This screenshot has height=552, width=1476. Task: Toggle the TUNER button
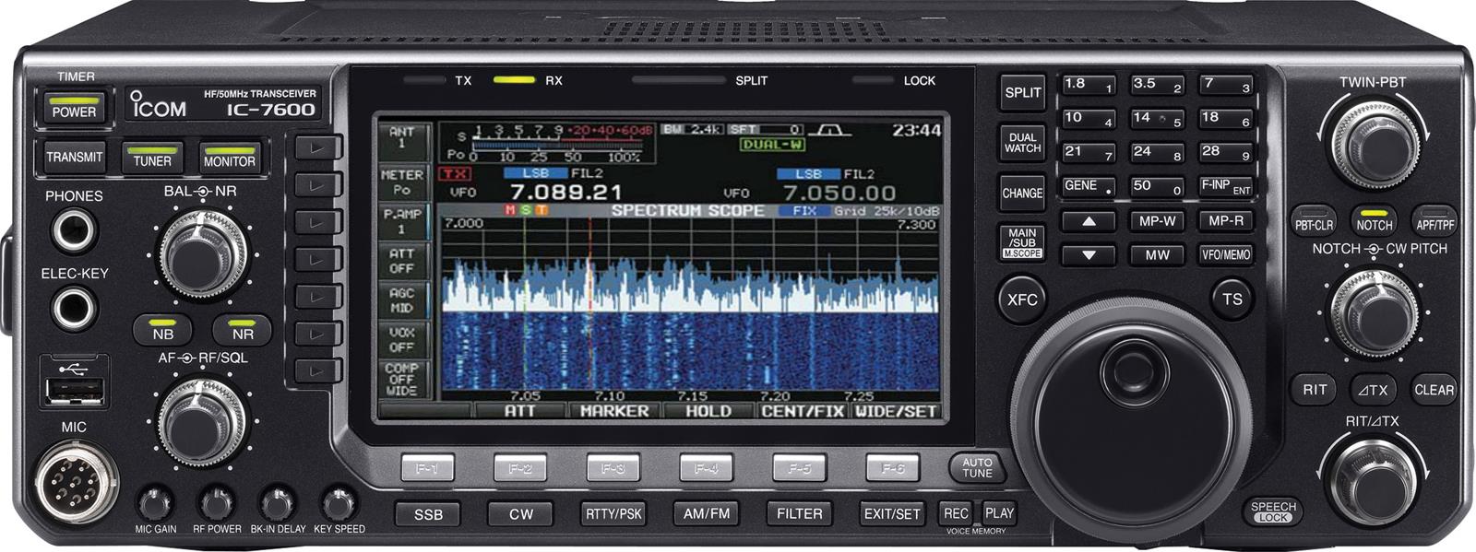click(x=152, y=157)
